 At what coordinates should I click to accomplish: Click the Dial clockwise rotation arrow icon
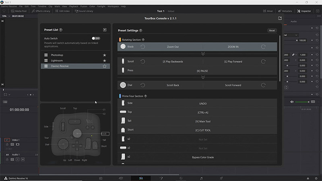263,85
